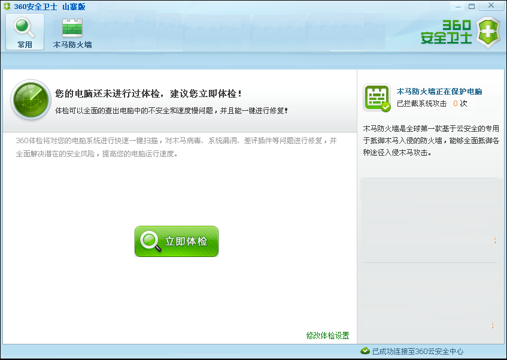
Task: Click the 木马防火墙正在保护电脑 link
Action: 439,92
